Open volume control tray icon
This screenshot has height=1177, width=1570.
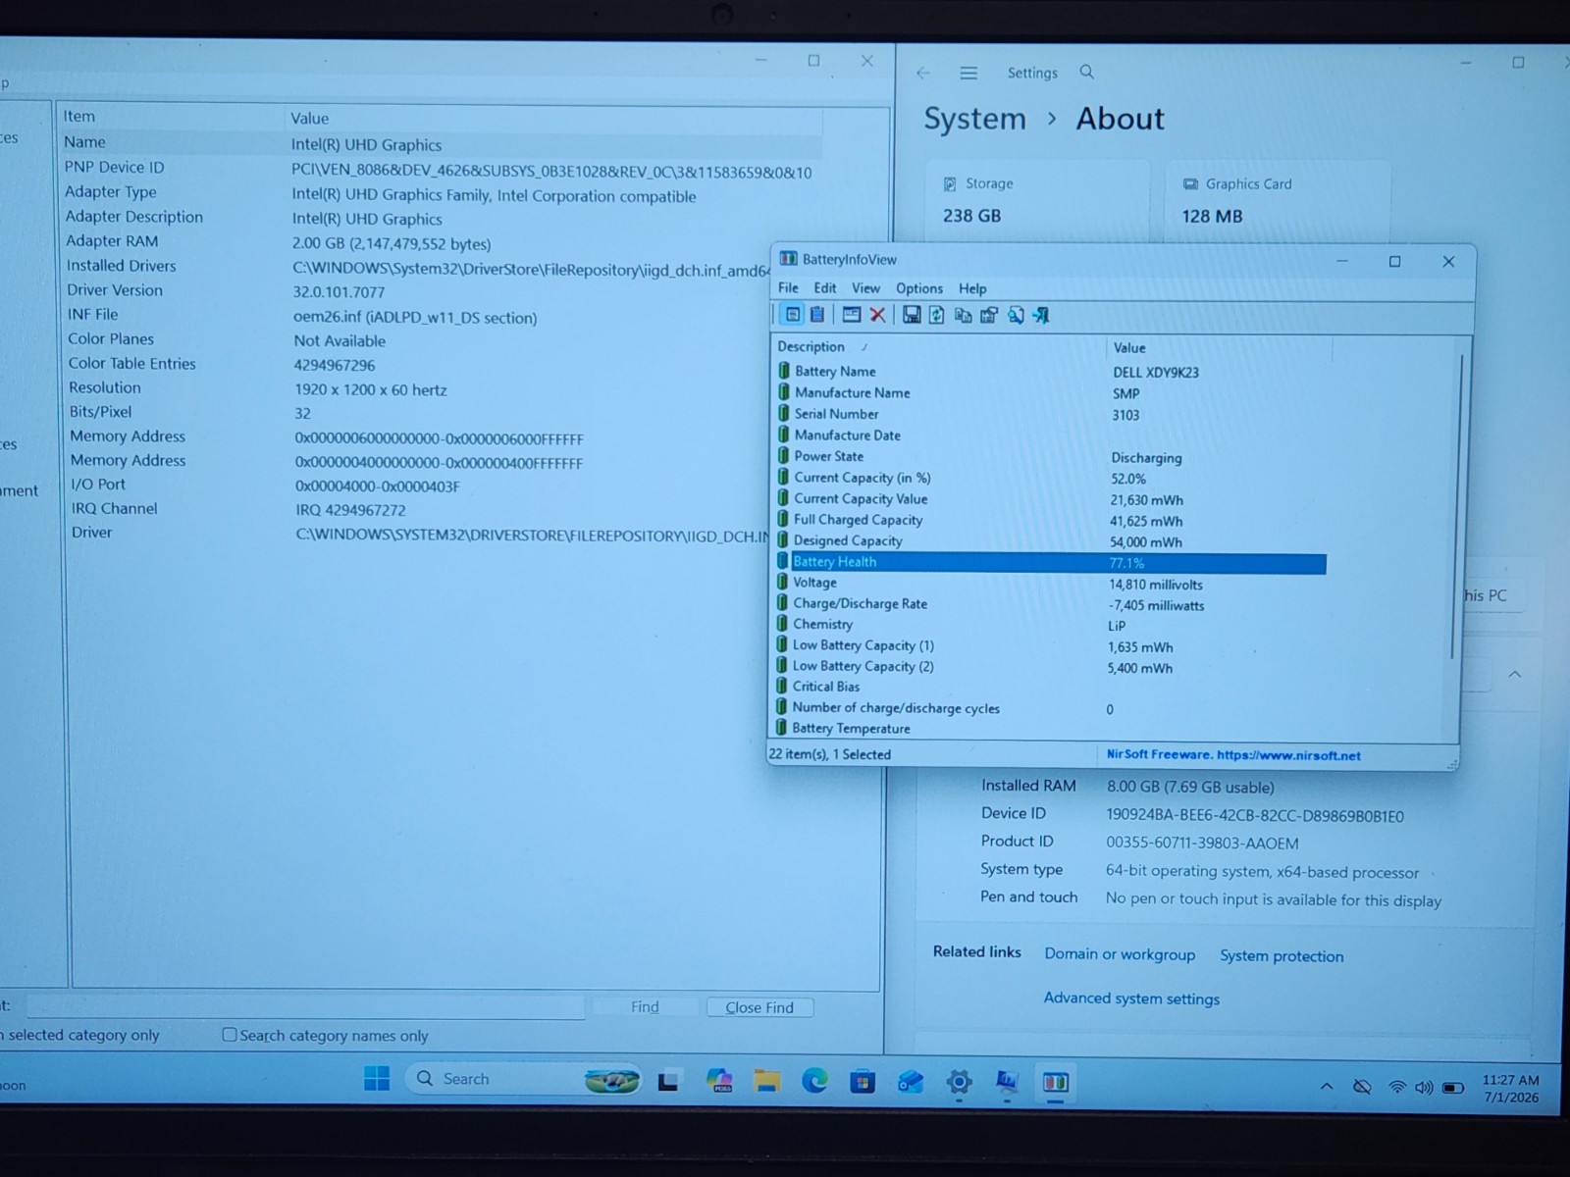1424,1087
